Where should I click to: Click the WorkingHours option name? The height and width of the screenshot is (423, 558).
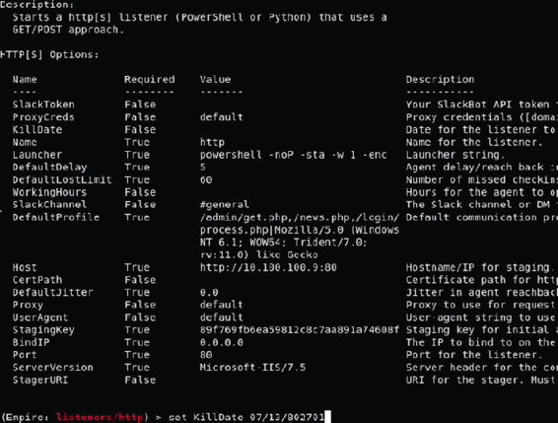pyautogui.click(x=49, y=192)
